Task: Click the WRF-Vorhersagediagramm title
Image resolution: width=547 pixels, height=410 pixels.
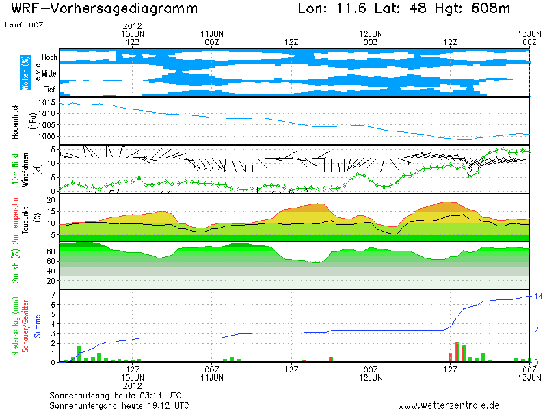Action: tap(105, 9)
